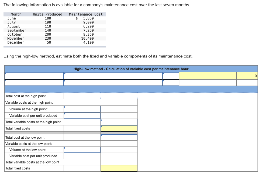Image resolution: width=276 pixels, height=177 pixels.
Task: Open the second row wide middle dropdown
Action: (x=113, y=83)
